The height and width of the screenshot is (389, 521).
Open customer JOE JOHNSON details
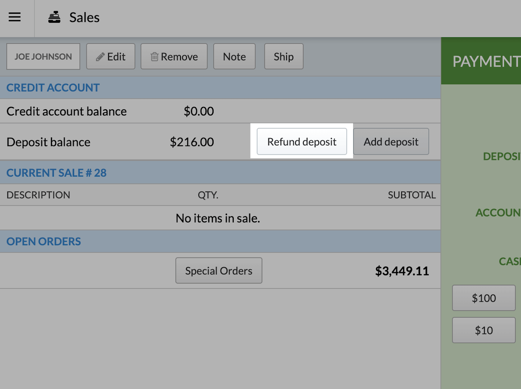[43, 57]
